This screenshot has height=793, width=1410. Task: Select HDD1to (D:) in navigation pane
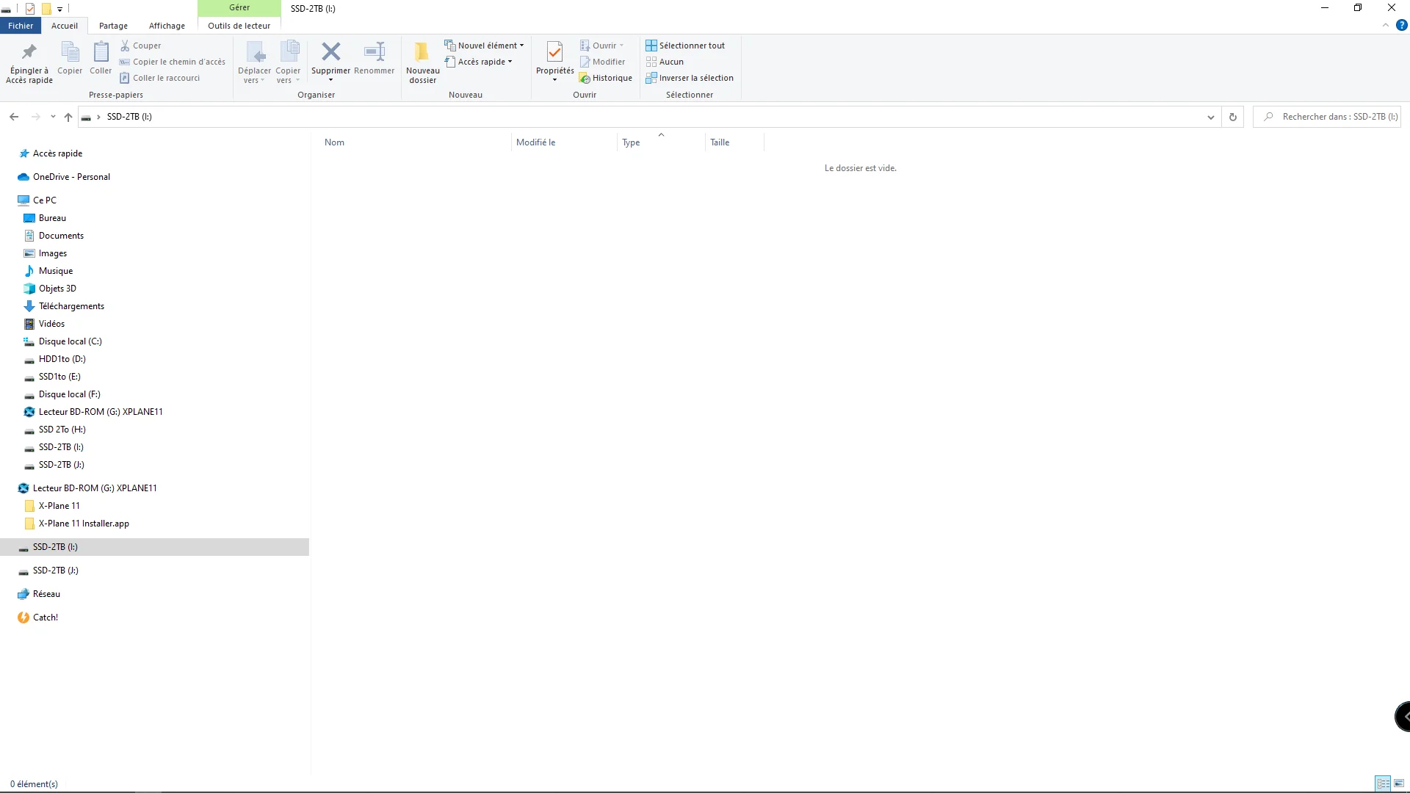pyautogui.click(x=62, y=359)
